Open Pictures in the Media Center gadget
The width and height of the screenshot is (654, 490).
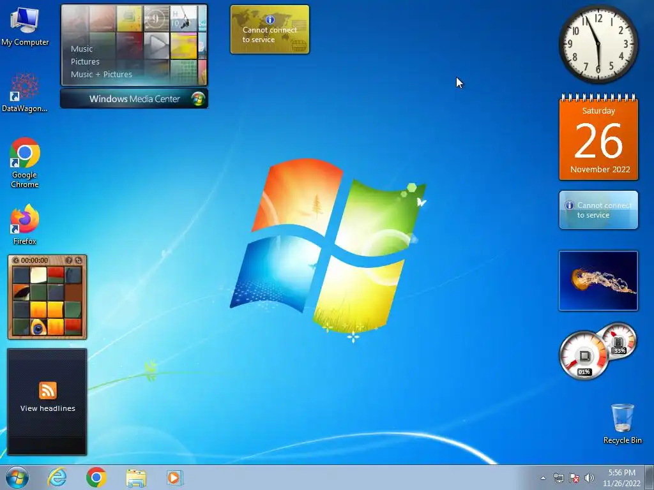point(85,62)
